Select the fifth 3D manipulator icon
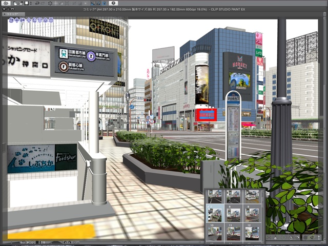The height and width of the screenshot is (246, 328). 34,20
